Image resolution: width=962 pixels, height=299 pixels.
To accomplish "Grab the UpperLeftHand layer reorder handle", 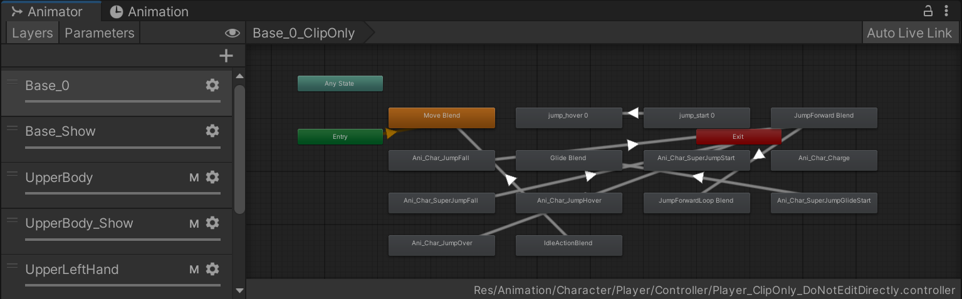I will (x=12, y=266).
